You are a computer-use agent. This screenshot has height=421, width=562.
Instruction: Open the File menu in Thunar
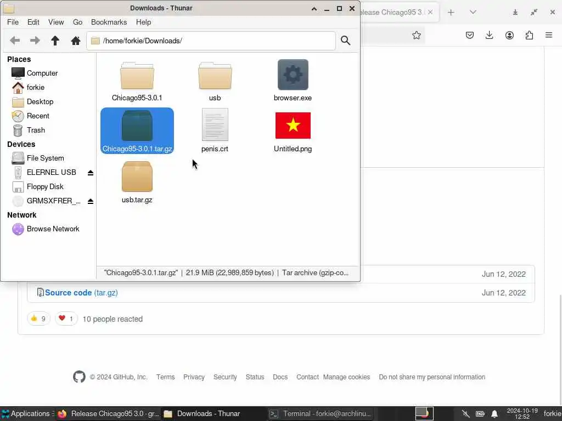[x=13, y=22]
